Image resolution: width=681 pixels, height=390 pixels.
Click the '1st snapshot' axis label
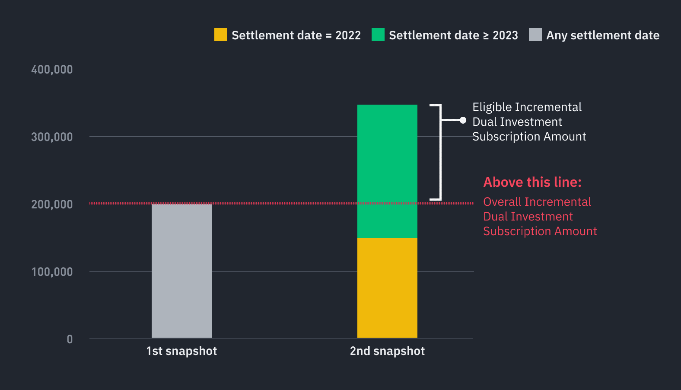(181, 351)
